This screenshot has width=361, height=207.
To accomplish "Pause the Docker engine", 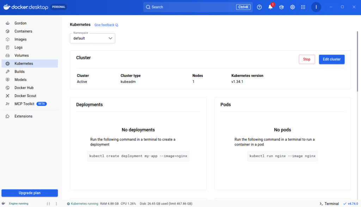I will [48, 203].
